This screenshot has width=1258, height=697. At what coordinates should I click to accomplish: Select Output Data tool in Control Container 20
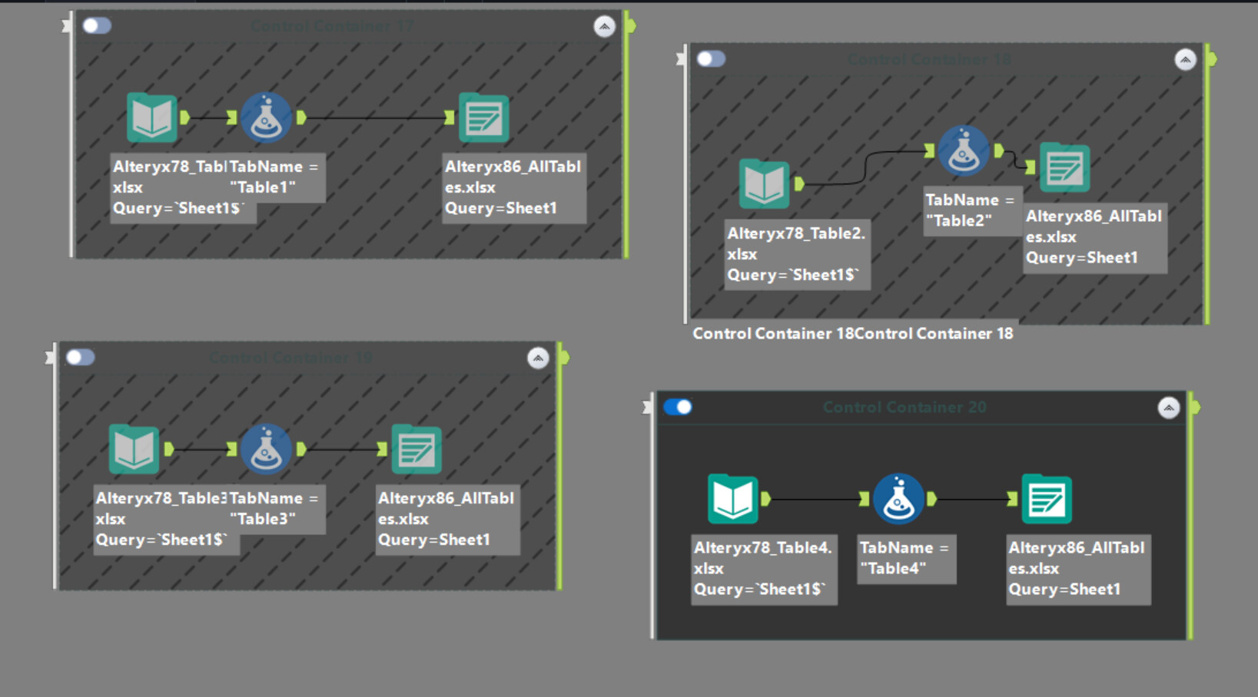tap(1046, 499)
